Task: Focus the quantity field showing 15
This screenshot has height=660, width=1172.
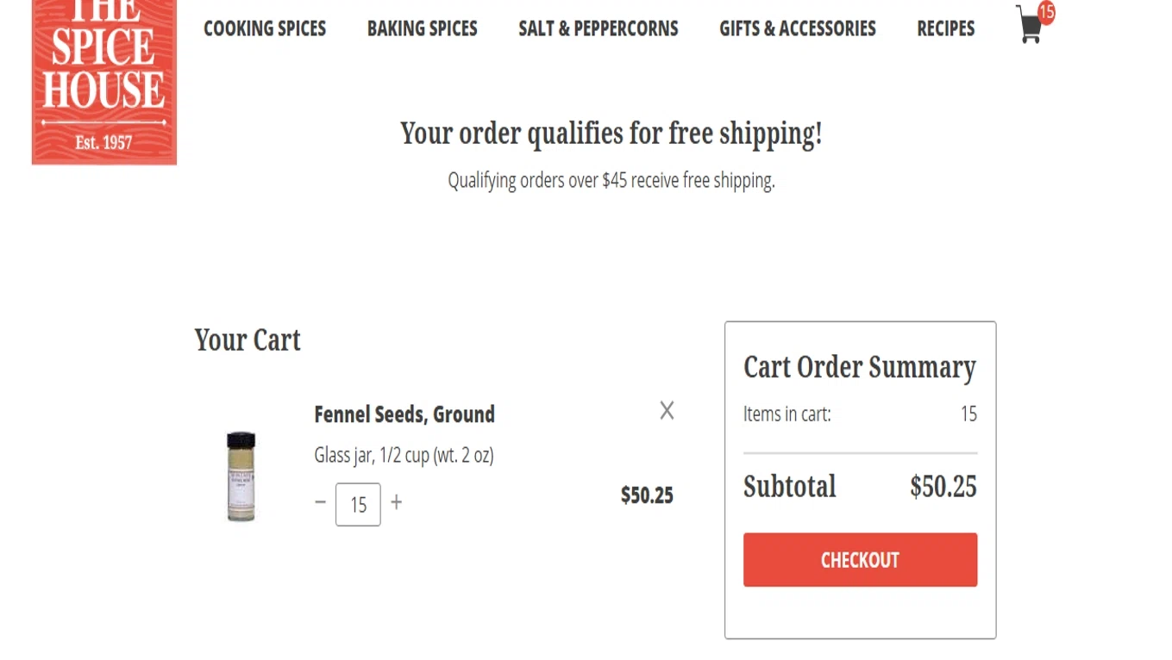Action: 358,504
